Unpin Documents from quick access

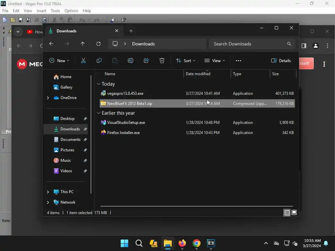[85, 140]
